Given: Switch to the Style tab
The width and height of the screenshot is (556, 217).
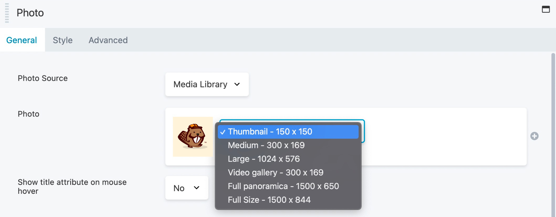Looking at the screenshot, I should [63, 40].
